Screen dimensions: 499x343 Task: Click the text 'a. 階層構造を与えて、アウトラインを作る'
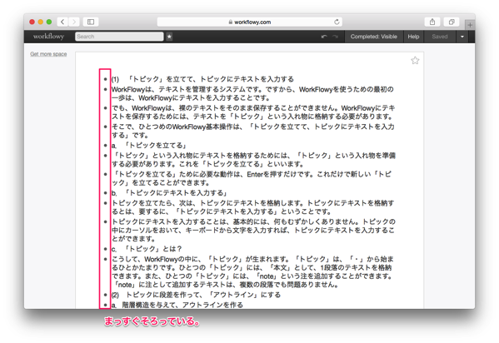click(x=177, y=305)
